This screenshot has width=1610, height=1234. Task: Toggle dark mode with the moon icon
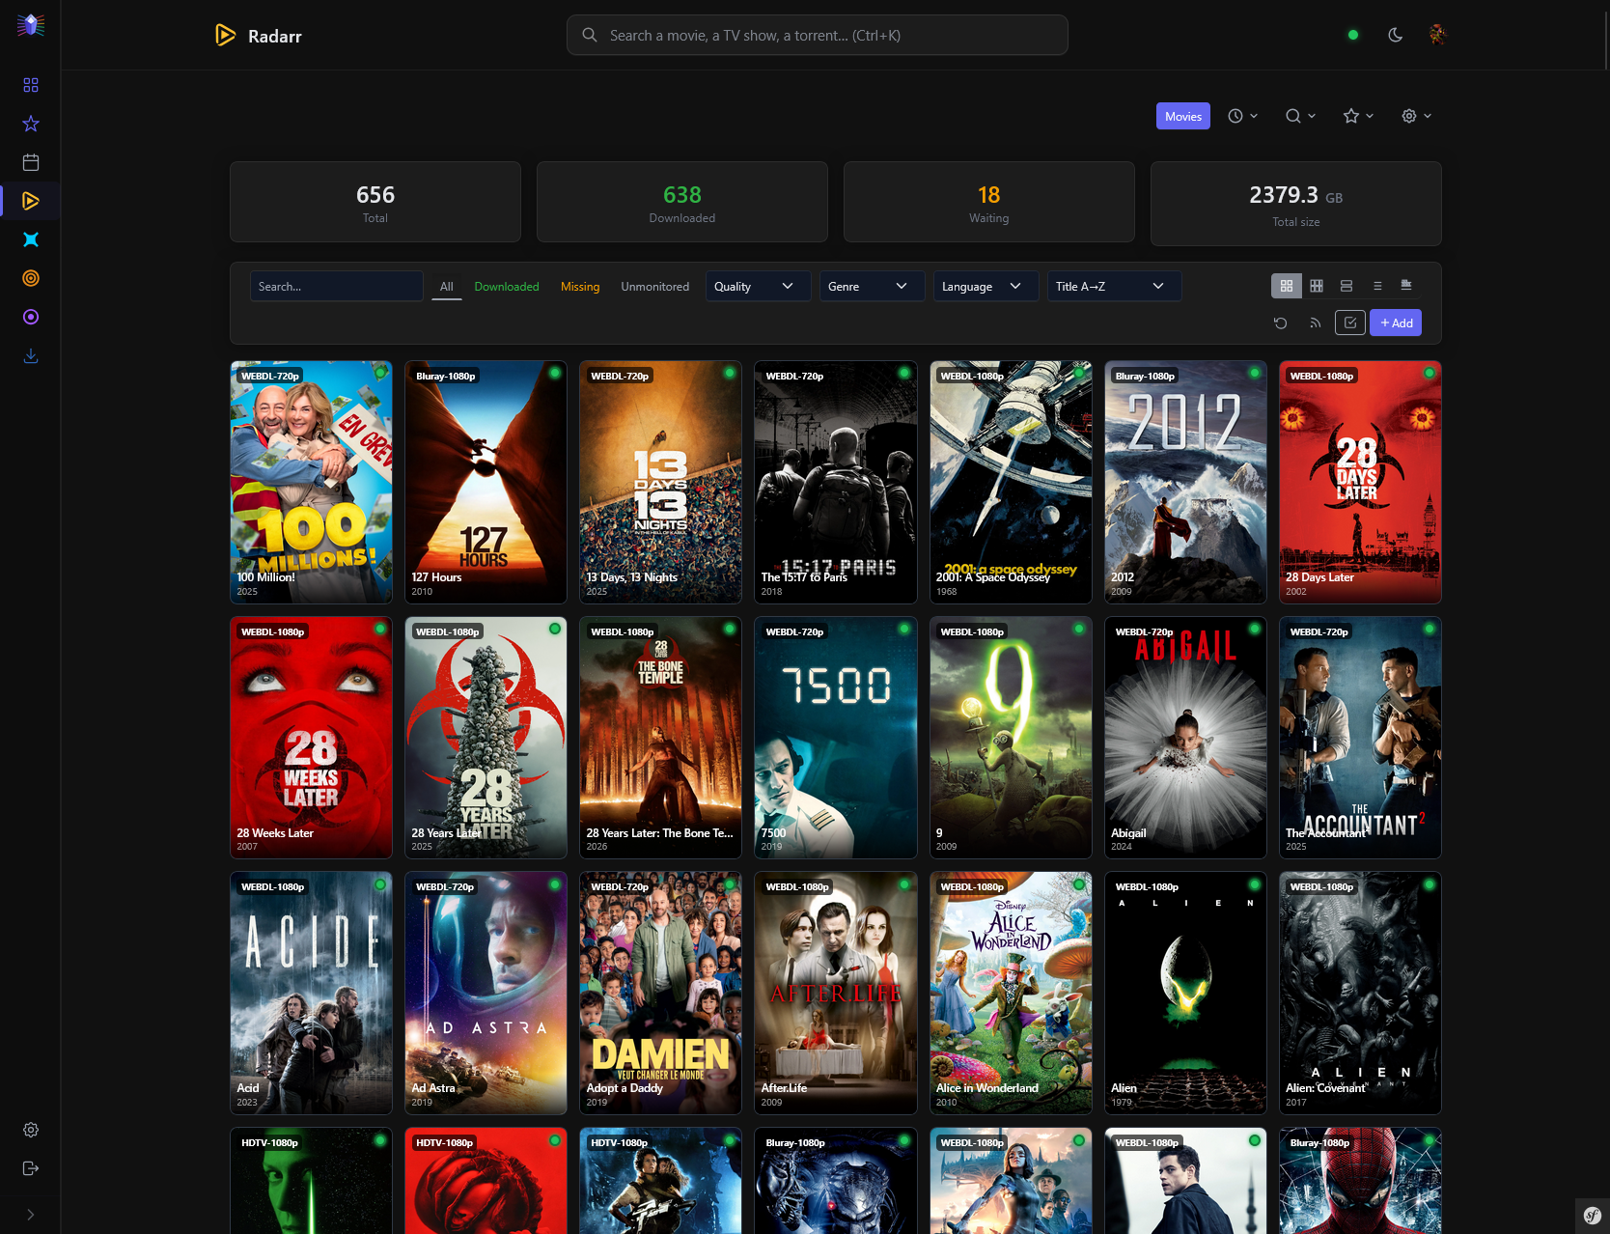(1396, 35)
